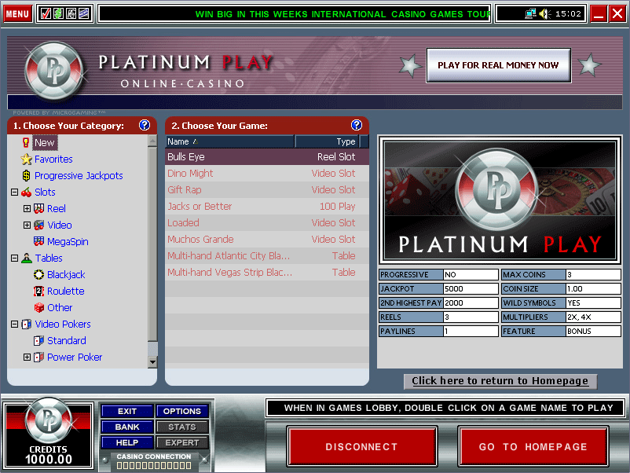
Task: Expand the Reel slots subcategory
Action: (x=27, y=208)
